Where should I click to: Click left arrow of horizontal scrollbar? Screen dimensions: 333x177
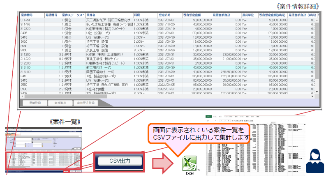point(22,97)
